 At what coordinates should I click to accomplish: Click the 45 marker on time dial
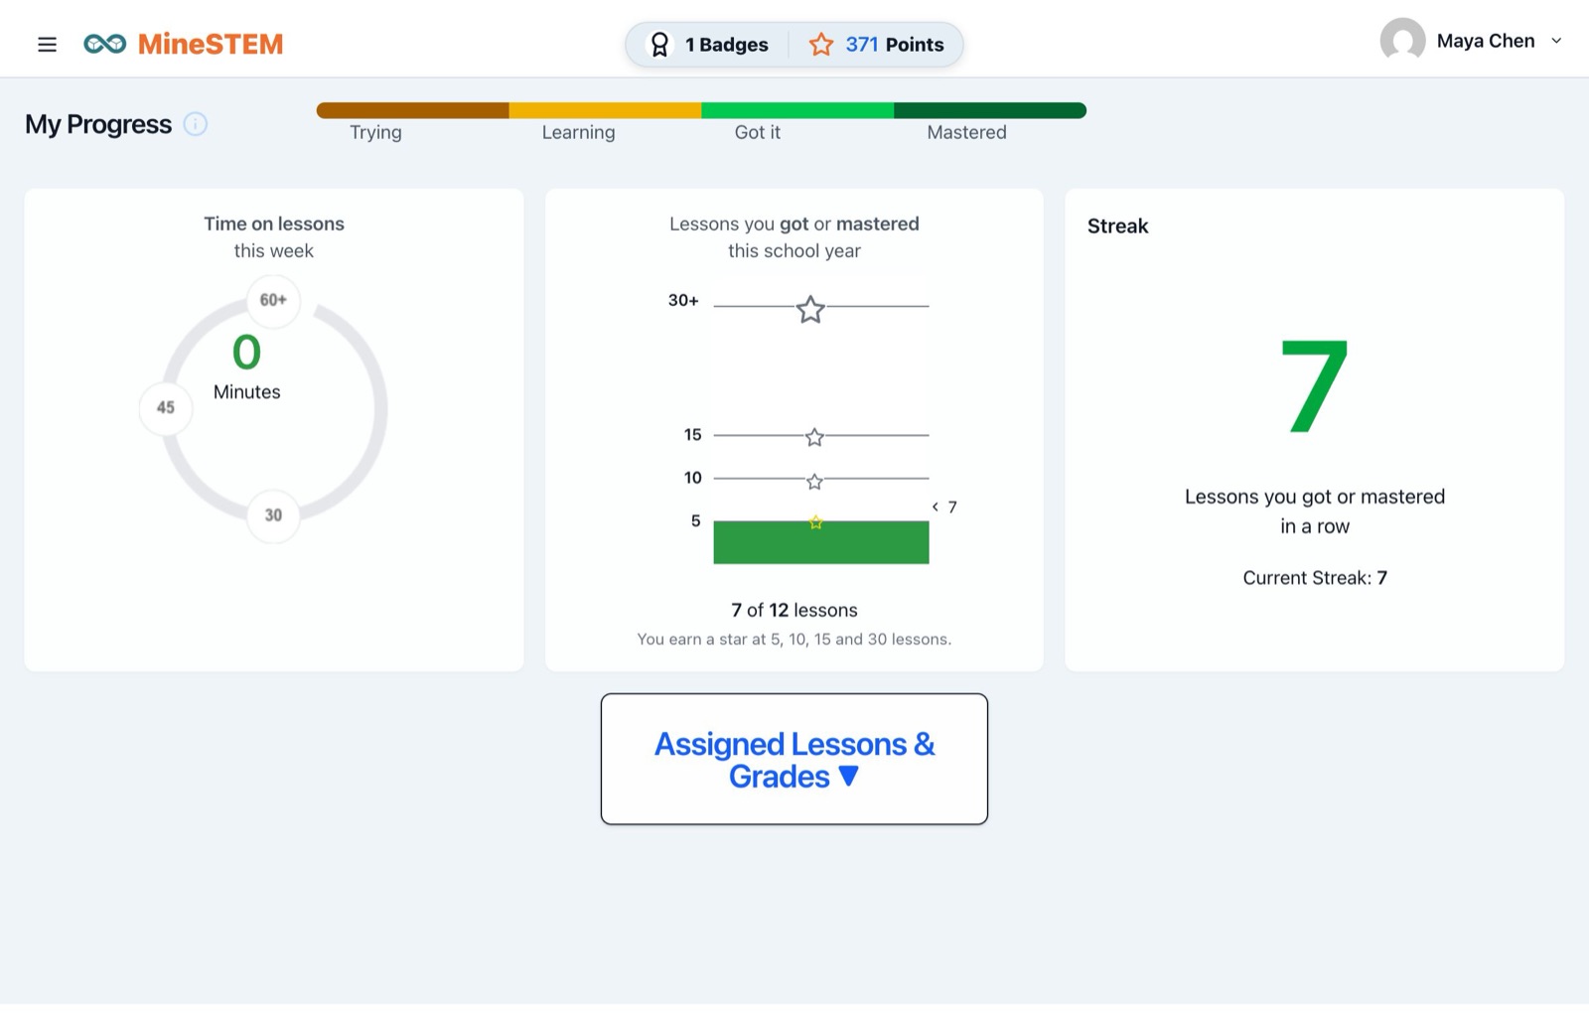(x=166, y=407)
